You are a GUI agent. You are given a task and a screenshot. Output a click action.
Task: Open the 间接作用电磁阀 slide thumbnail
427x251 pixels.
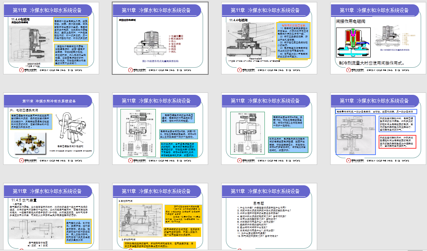[378, 38]
